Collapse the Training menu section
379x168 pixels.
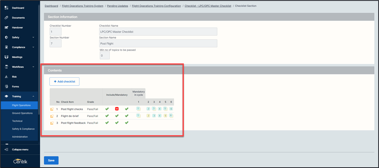click(33, 96)
